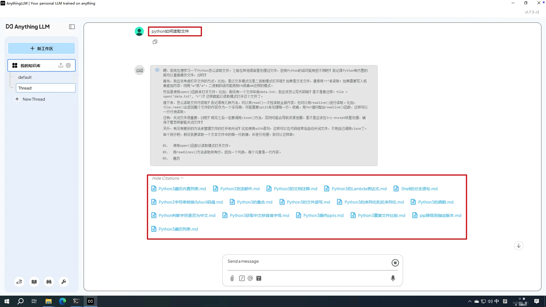Stop generating the response
Screen dimensions: 546x307
395,263
